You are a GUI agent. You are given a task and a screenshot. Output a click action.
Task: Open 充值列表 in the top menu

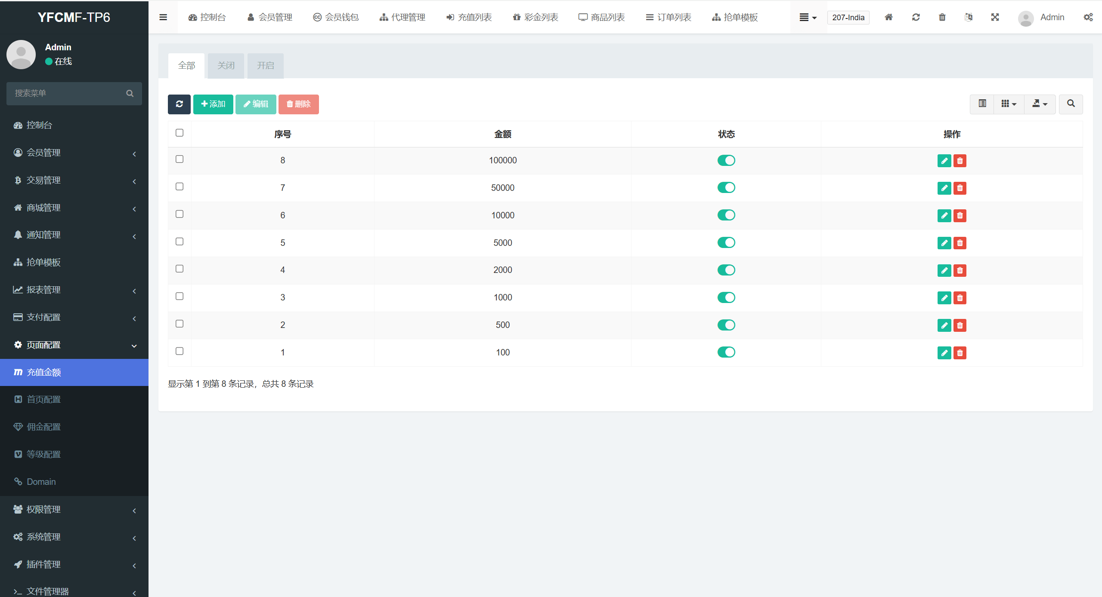coord(469,17)
